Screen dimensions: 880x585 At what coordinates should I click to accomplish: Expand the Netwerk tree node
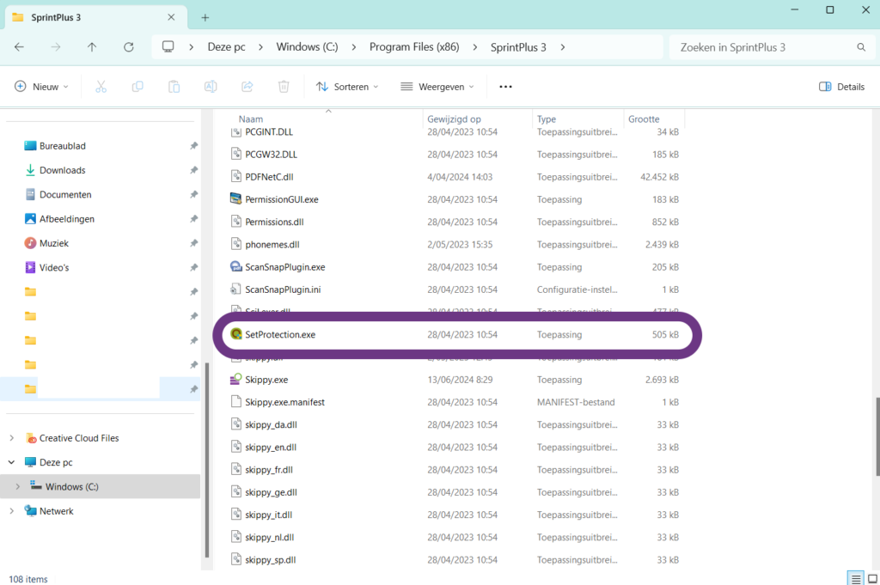coord(12,511)
